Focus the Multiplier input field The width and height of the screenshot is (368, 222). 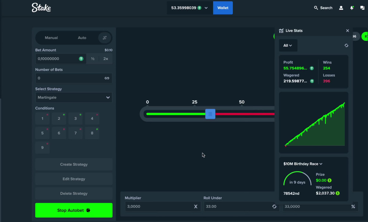point(163,207)
